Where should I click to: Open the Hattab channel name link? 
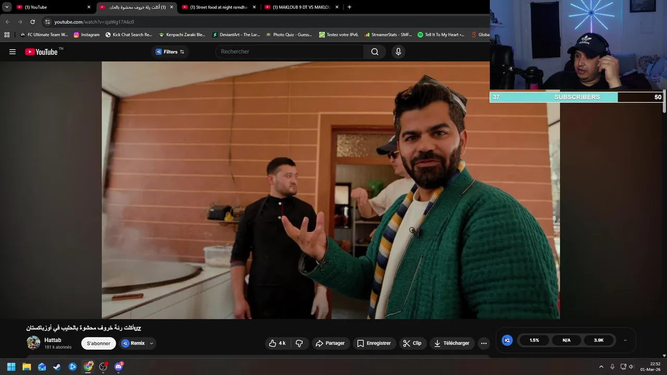pyautogui.click(x=53, y=340)
